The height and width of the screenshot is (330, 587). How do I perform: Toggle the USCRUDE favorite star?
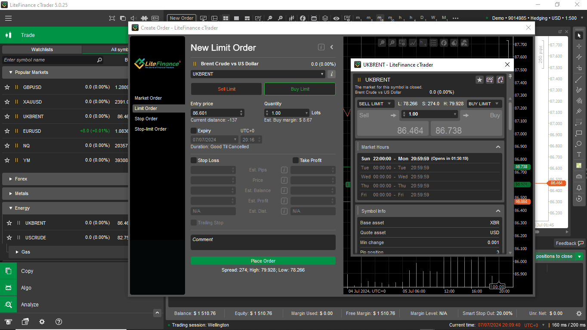tap(9, 238)
